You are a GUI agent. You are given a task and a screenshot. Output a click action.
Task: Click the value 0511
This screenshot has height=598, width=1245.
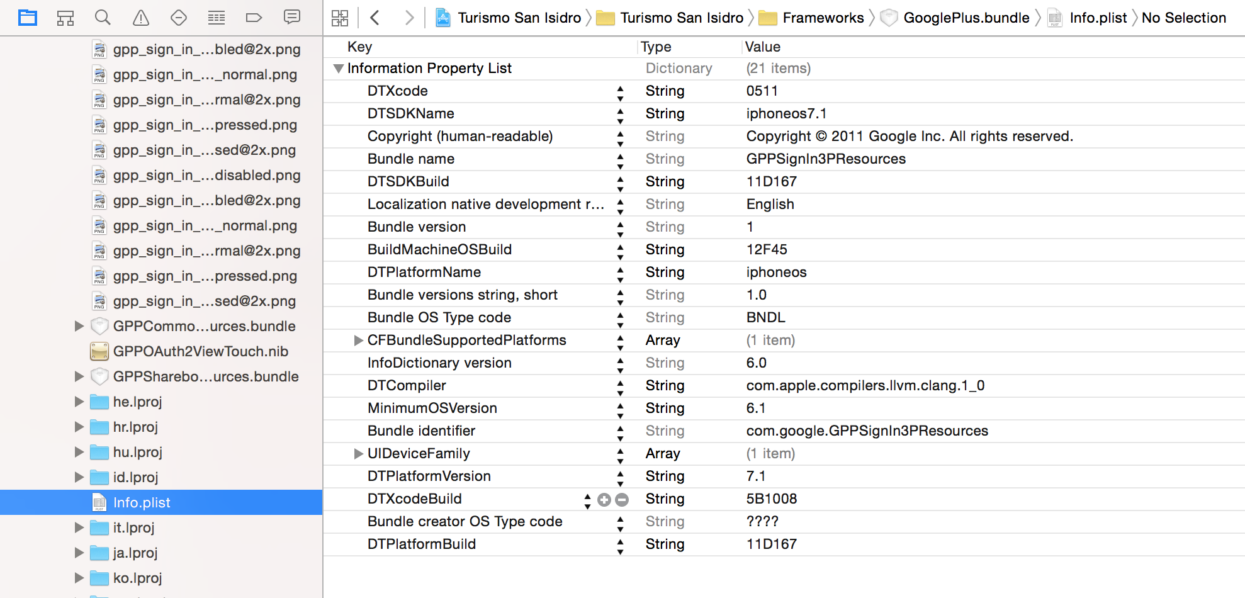[762, 91]
